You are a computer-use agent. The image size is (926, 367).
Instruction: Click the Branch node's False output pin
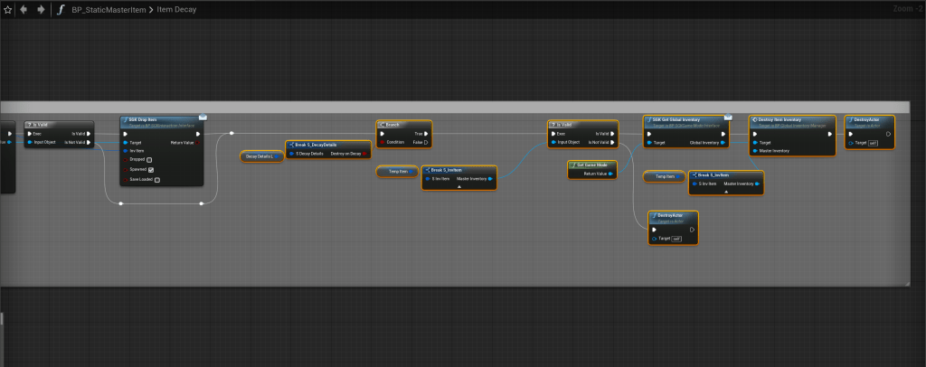pos(426,142)
